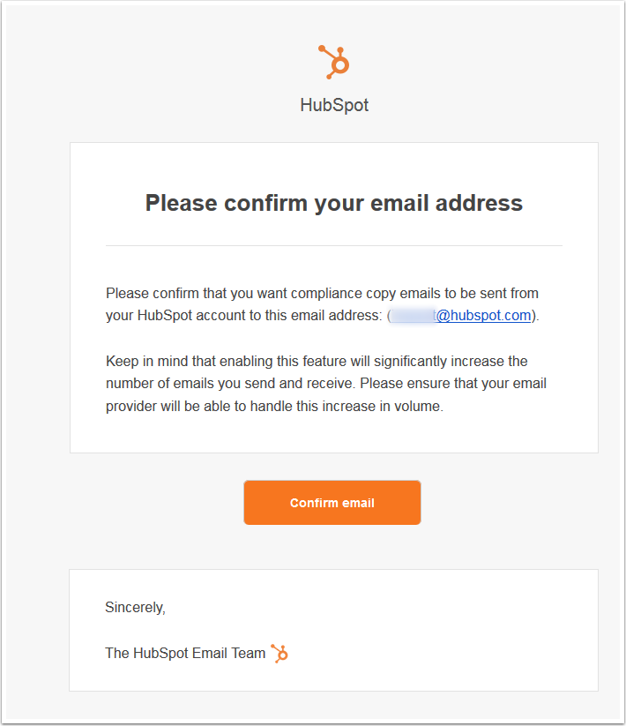Click the small sprocket icon beside Email Team
626x726 pixels.
coord(279,654)
